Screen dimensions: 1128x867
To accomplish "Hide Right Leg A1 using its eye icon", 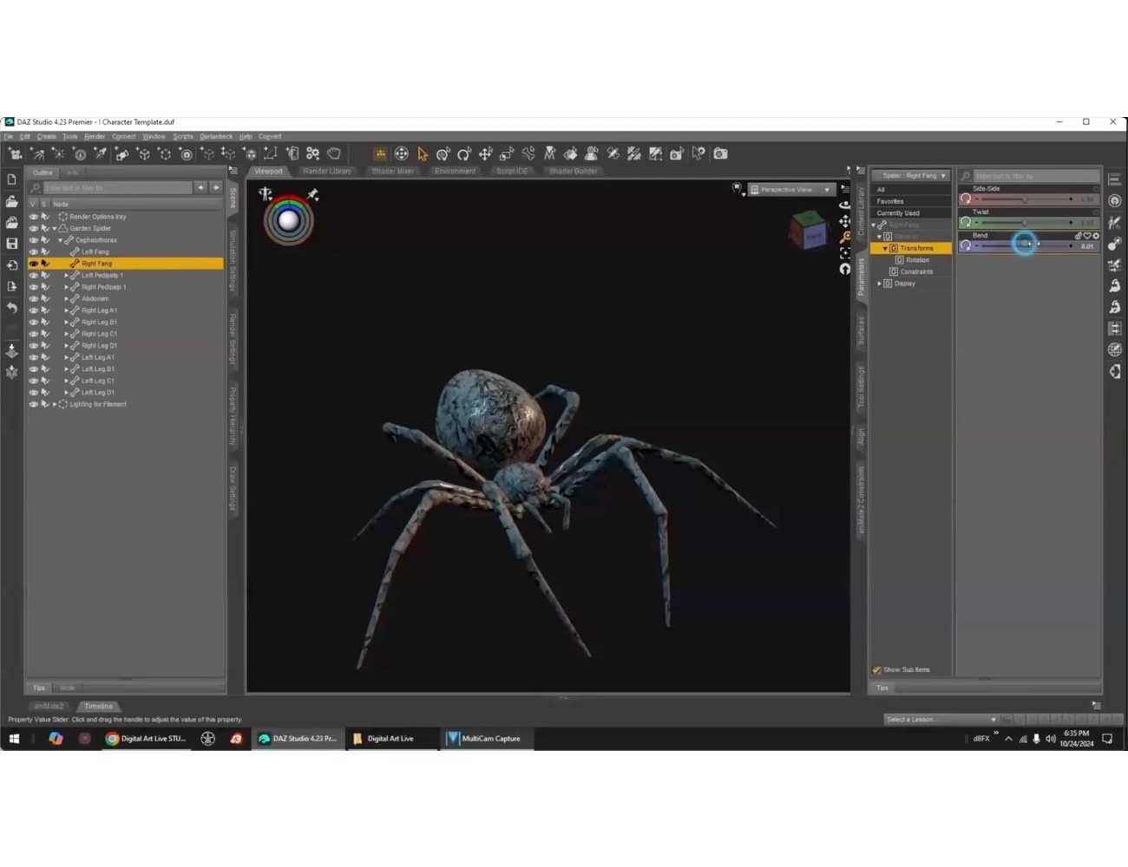I will (x=33, y=310).
